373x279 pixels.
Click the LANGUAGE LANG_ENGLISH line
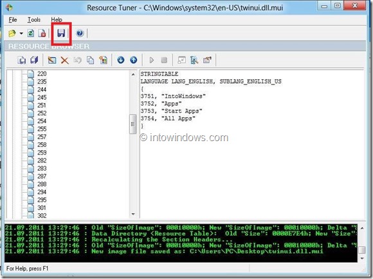pyautogui.click(x=211, y=81)
